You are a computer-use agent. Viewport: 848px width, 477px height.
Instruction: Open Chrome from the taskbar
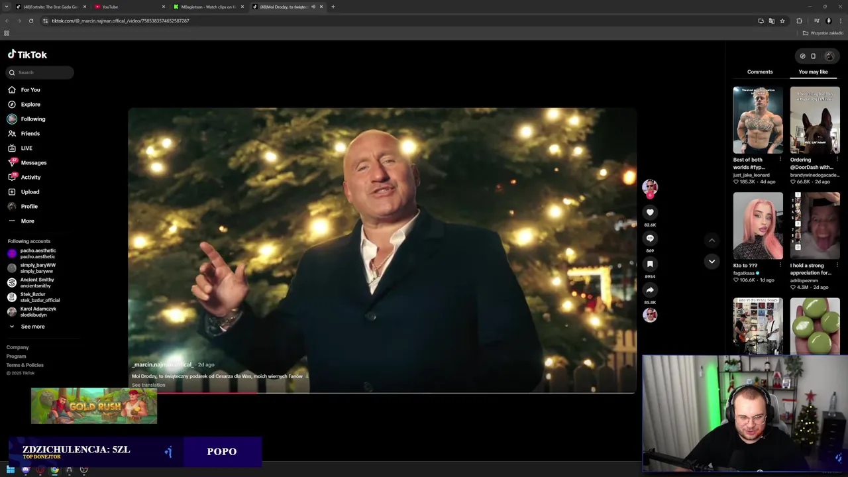coord(55,470)
